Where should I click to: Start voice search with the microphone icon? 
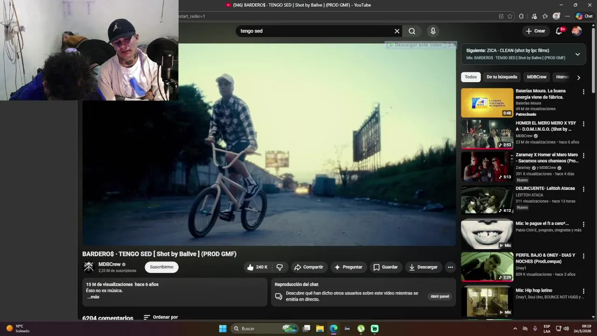pos(433,31)
